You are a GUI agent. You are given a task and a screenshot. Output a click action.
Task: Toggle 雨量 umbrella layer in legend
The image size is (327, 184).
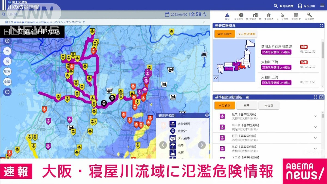172,145
